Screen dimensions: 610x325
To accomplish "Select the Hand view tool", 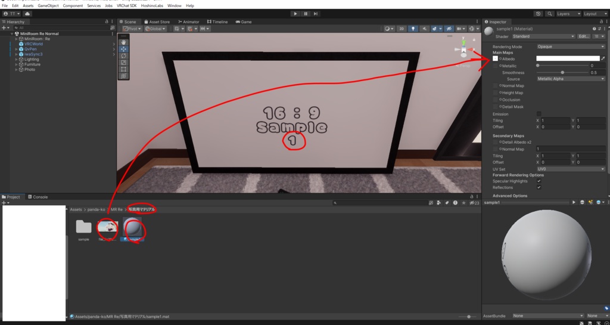I will [124, 42].
